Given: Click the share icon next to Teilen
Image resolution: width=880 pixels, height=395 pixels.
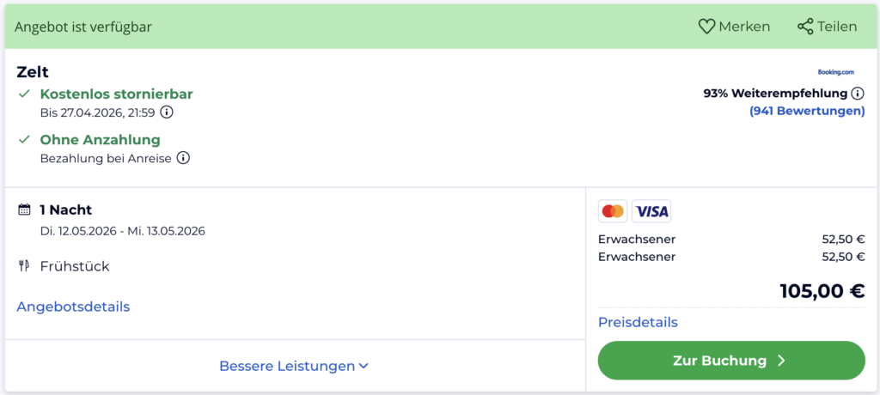Looking at the screenshot, I should (x=805, y=27).
